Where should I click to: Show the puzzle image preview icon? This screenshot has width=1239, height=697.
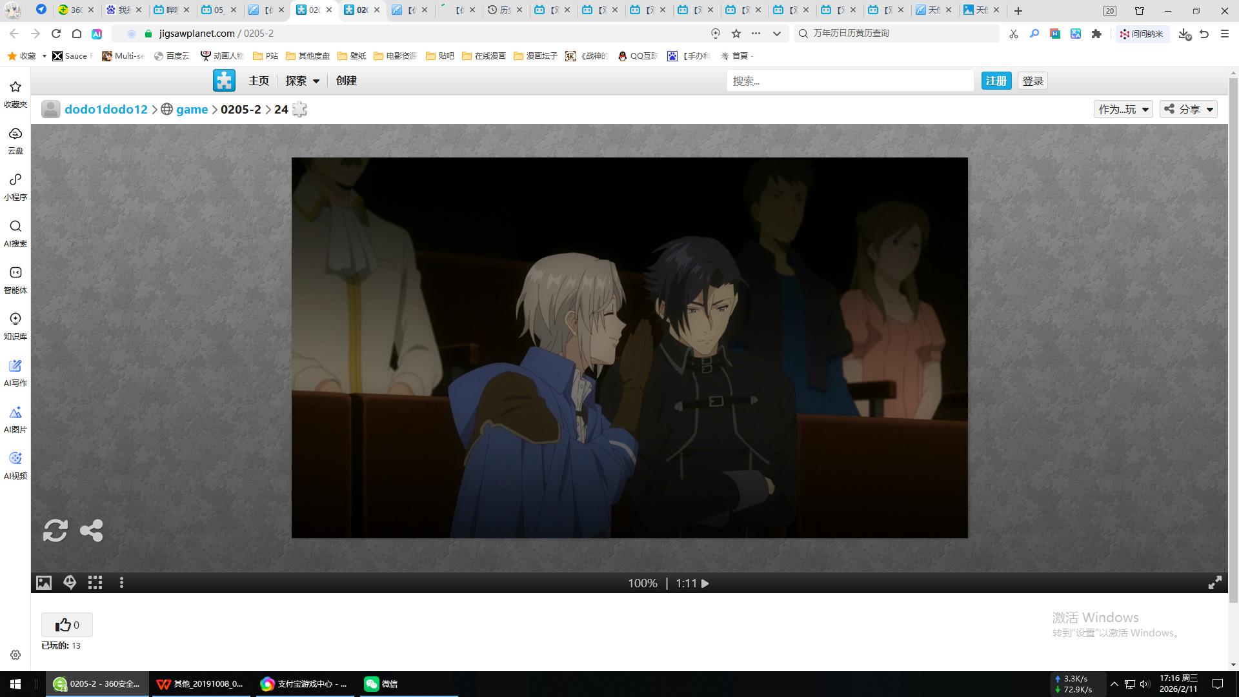point(43,583)
